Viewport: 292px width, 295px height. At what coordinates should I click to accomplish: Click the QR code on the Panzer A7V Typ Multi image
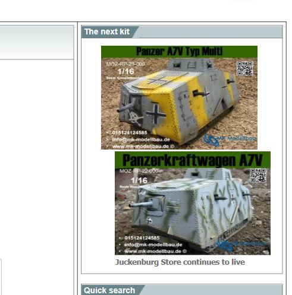click(x=245, y=68)
